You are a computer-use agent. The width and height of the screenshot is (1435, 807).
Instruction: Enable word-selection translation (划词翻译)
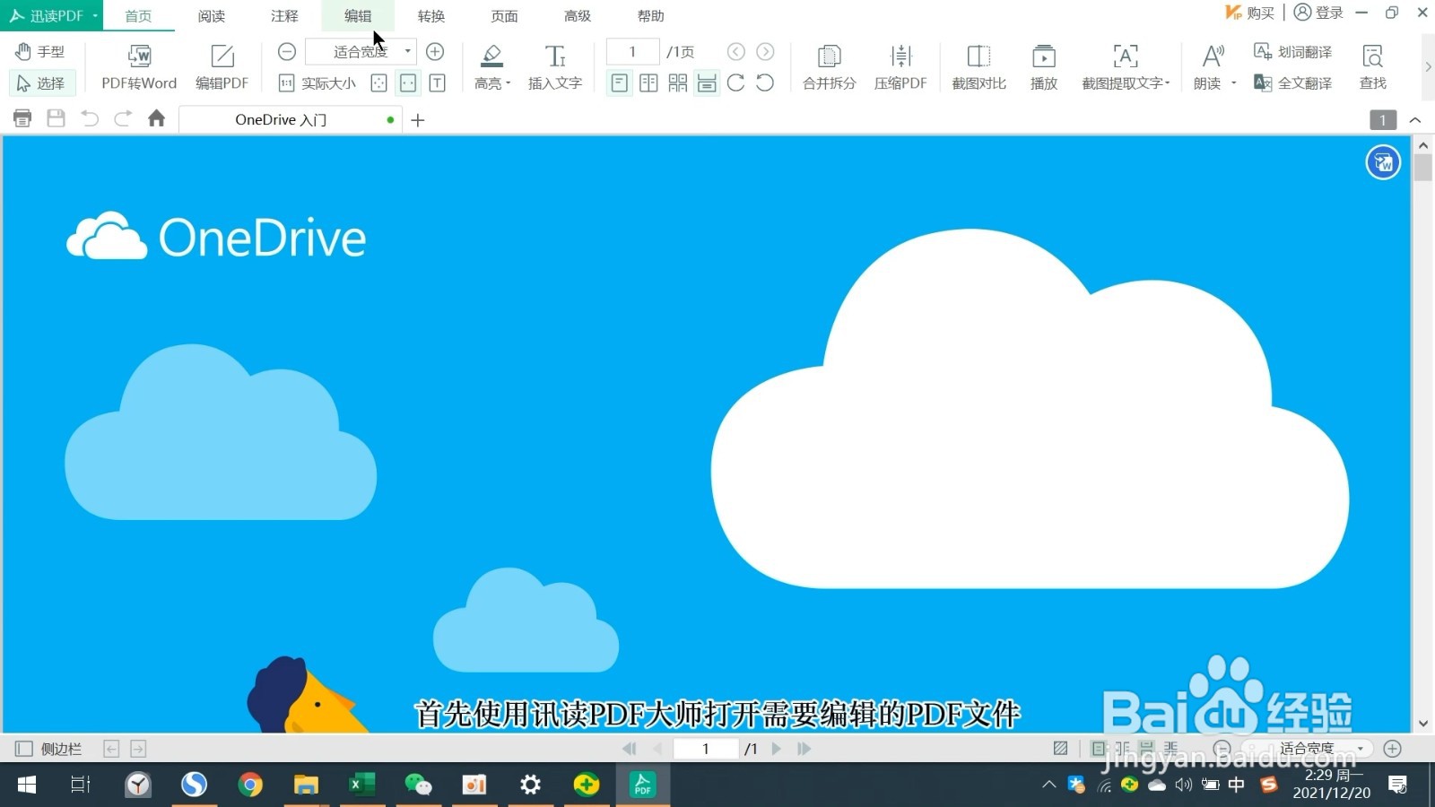tap(1292, 52)
